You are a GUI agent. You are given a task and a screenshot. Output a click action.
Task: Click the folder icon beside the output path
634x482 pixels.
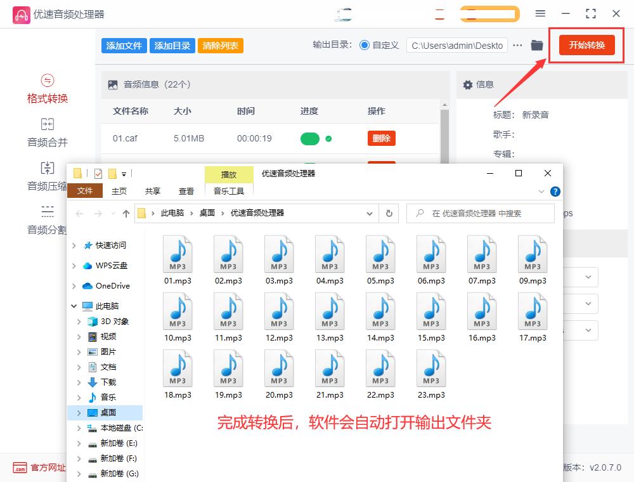click(x=536, y=45)
